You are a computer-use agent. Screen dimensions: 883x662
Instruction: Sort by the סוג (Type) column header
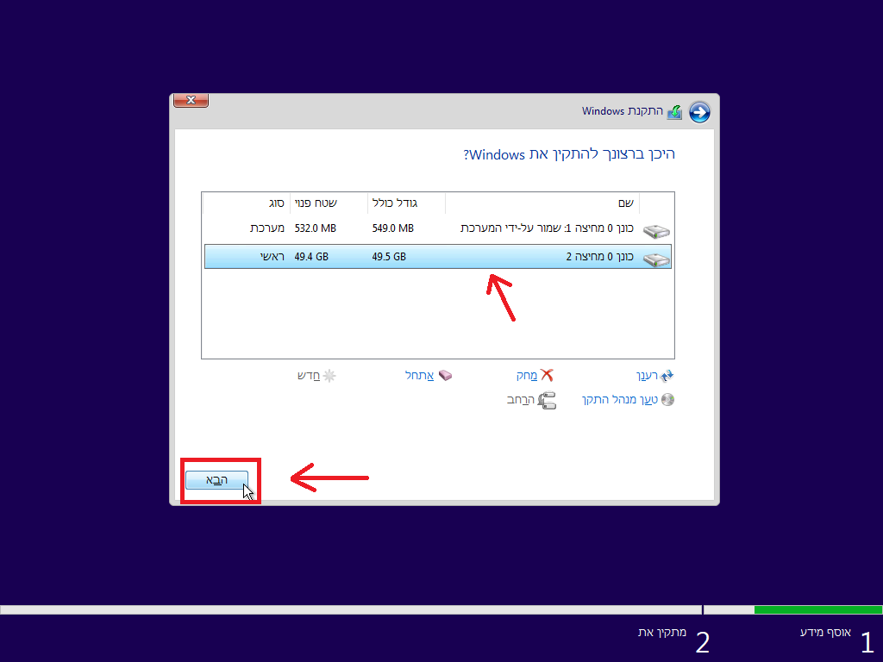(246, 203)
